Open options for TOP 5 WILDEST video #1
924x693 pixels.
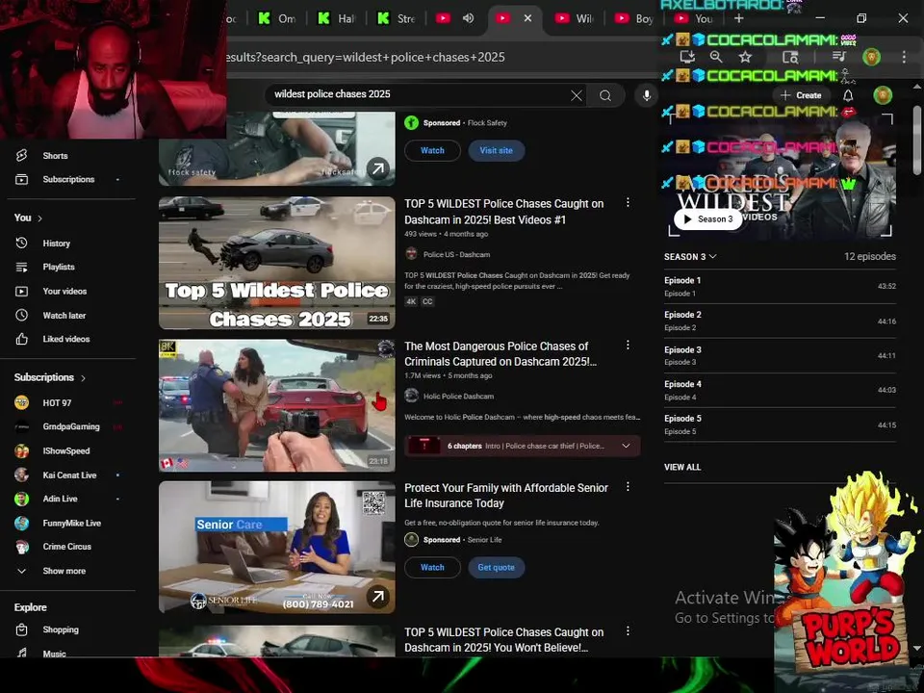point(628,203)
